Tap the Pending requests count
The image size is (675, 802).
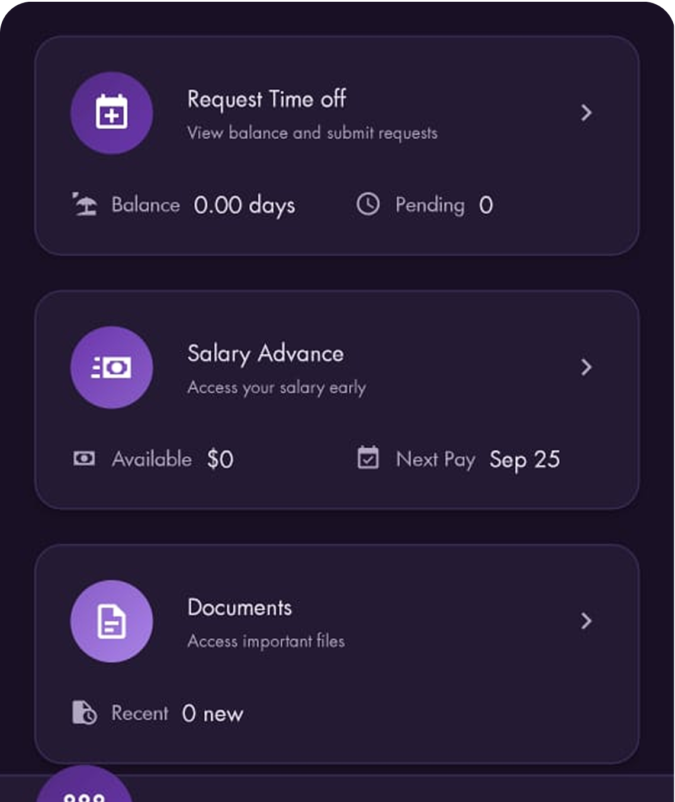(x=486, y=206)
